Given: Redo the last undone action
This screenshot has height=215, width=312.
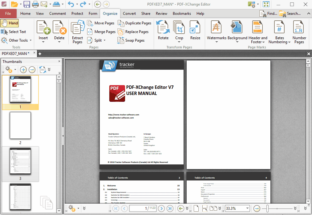Looking at the screenshot, I should tap(83, 4).
